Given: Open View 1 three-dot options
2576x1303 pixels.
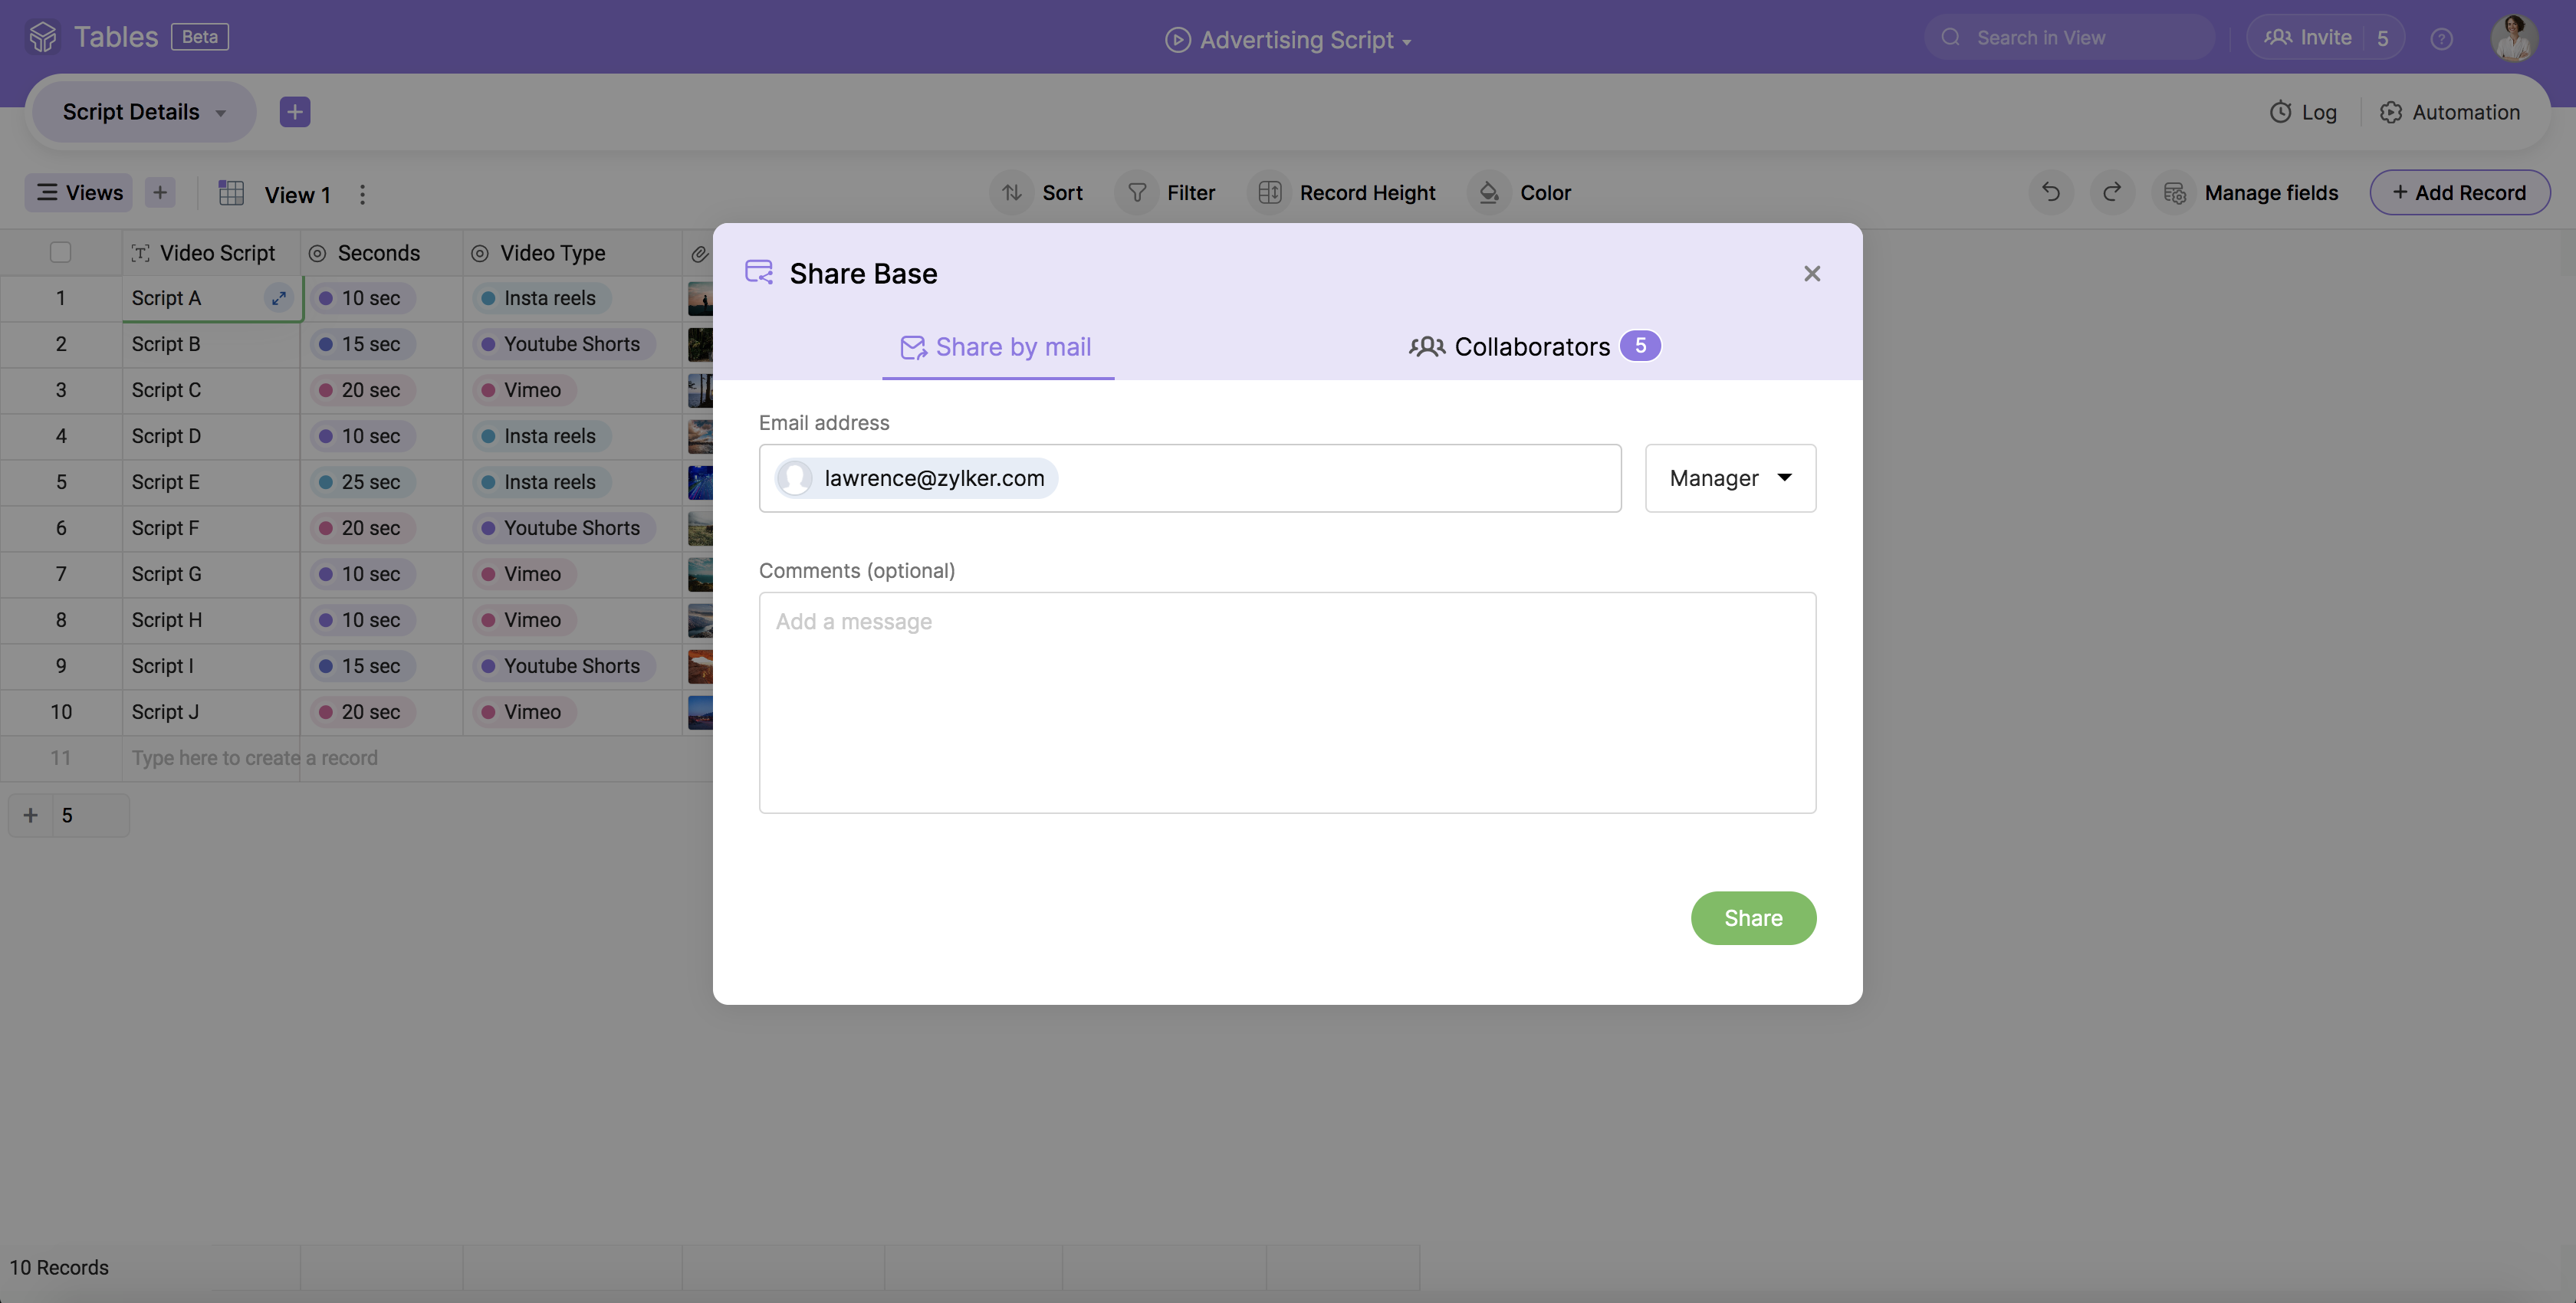Looking at the screenshot, I should coord(362,194).
